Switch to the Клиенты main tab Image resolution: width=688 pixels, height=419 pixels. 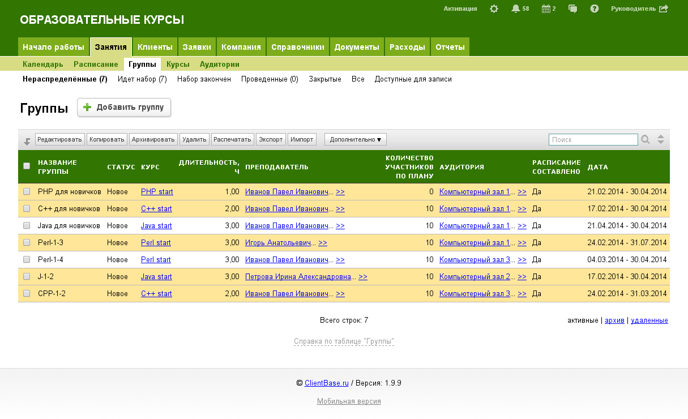[155, 47]
